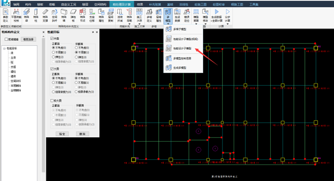Viewport: 334px width, 181px height.
Task: Click the 多塔定义 multi-tower definition icon
Action: click(x=149, y=15)
